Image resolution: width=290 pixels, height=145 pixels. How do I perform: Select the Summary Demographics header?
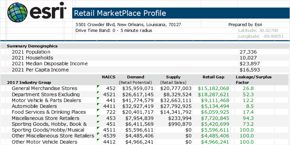[32, 46]
